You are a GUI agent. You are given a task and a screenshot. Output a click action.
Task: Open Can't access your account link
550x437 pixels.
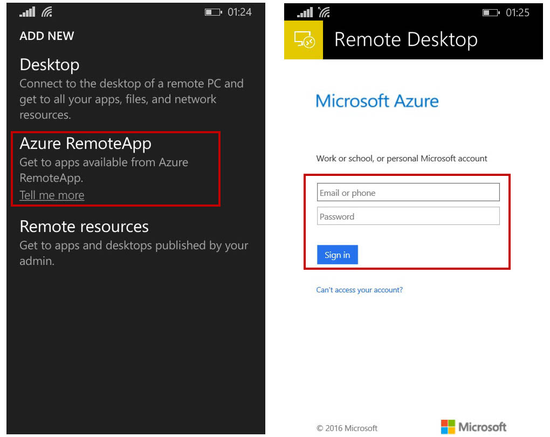(359, 290)
